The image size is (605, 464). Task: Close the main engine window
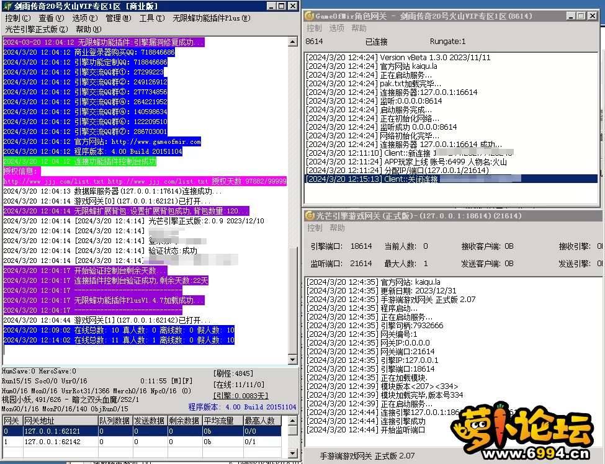[294, 6]
